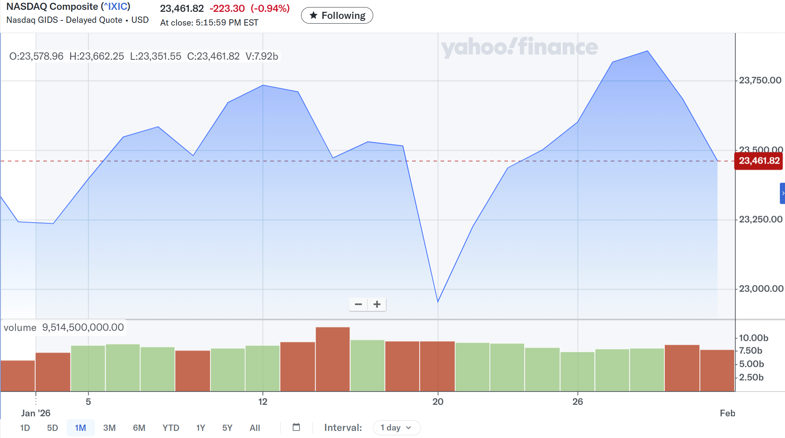Click the Yahoo Finance watermark logo
This screenshot has width=785, height=438.
point(519,47)
